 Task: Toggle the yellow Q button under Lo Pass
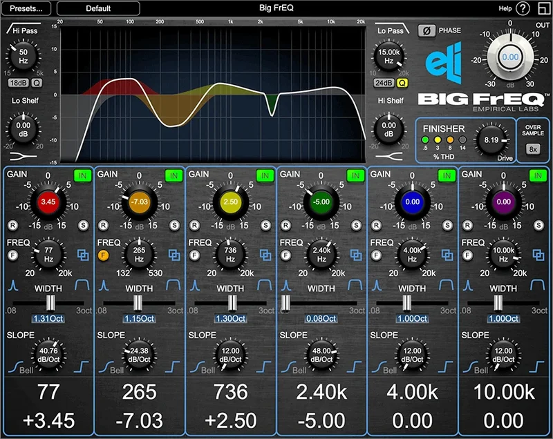tap(402, 83)
